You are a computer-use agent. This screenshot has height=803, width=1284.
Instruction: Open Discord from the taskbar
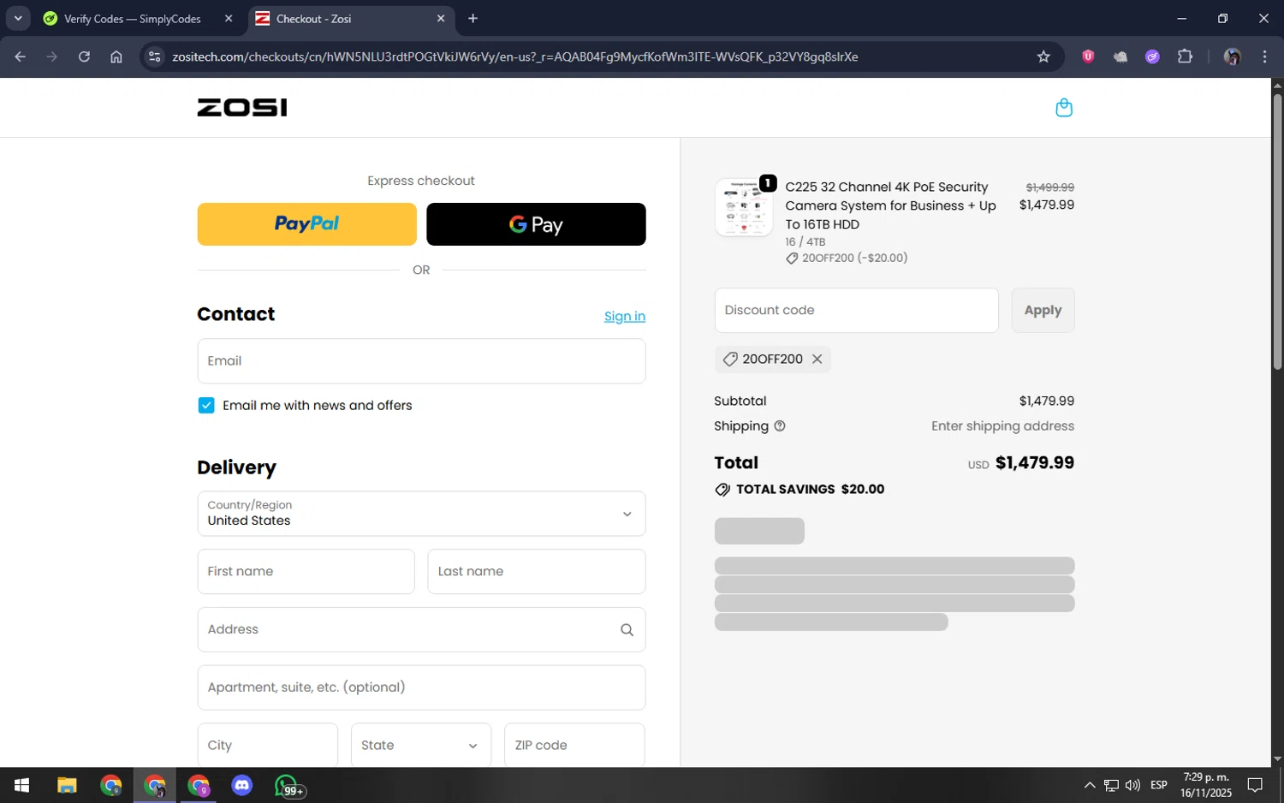tap(242, 785)
